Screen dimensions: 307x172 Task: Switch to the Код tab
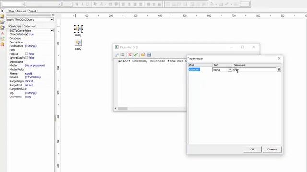coord(12,11)
